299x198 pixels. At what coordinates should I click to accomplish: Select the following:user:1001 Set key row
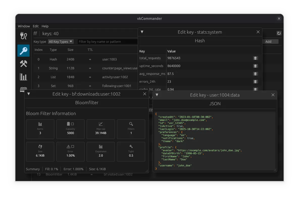(85, 86)
